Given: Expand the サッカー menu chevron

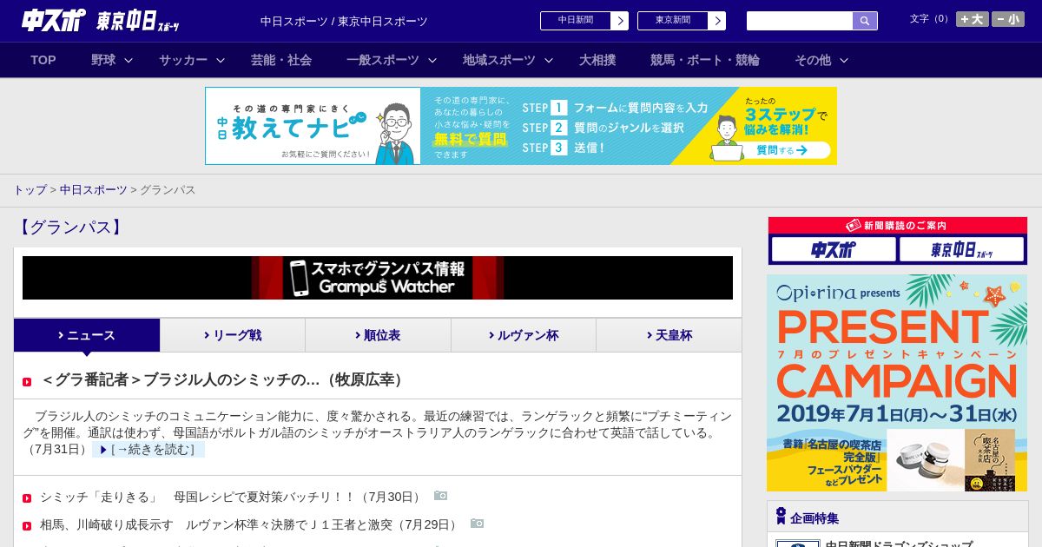Looking at the screenshot, I should coord(221,61).
